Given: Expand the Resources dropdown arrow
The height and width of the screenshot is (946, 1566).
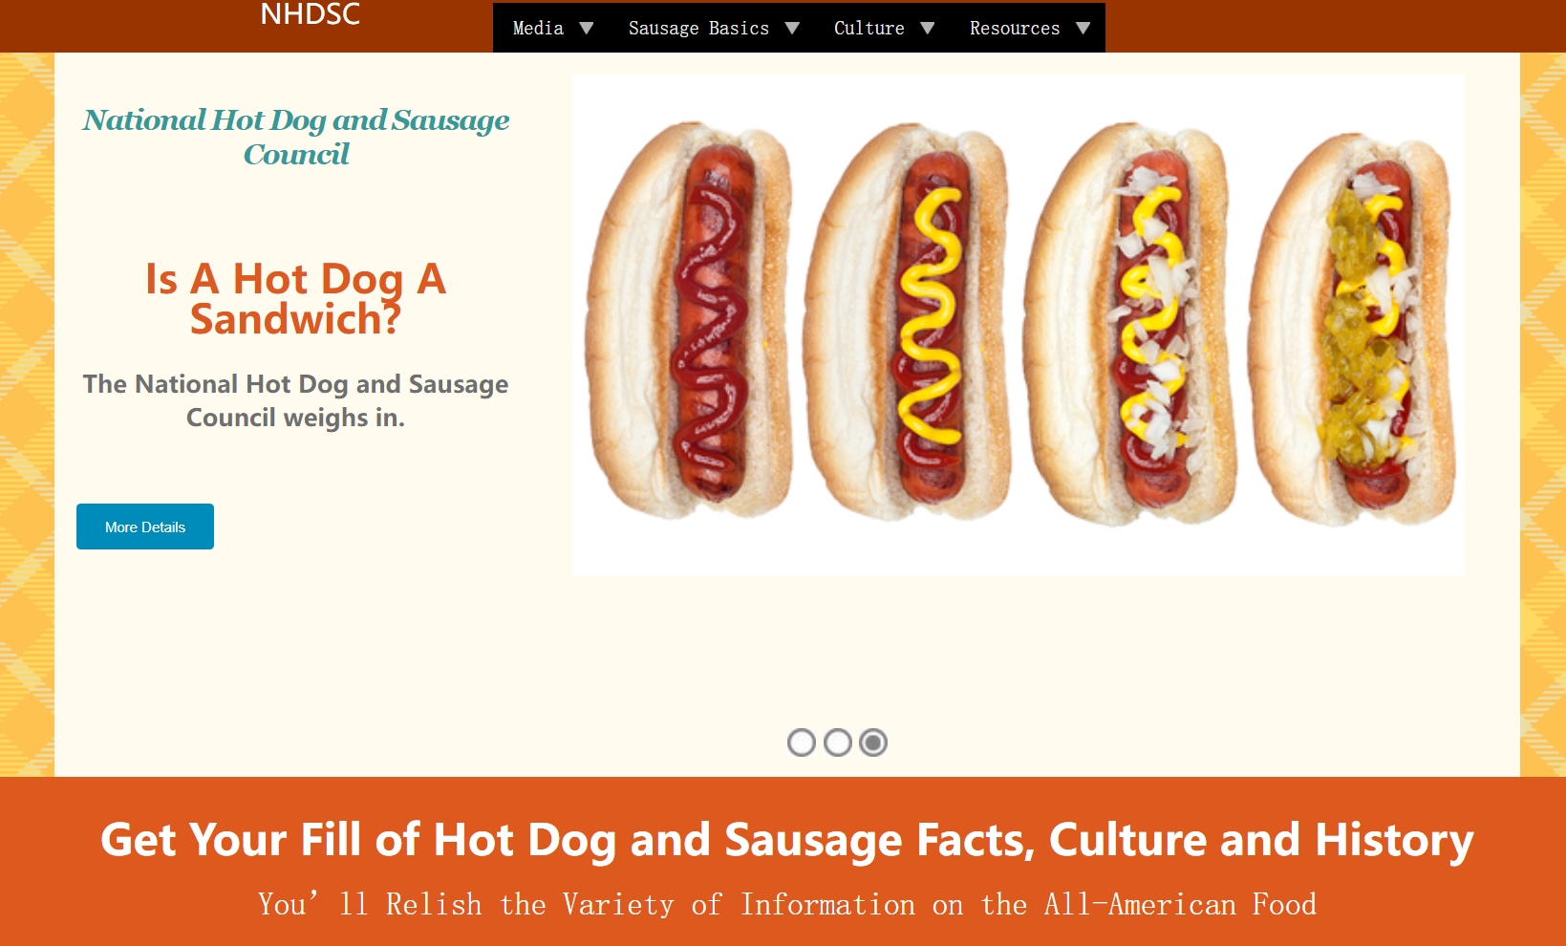Looking at the screenshot, I should (x=1083, y=29).
